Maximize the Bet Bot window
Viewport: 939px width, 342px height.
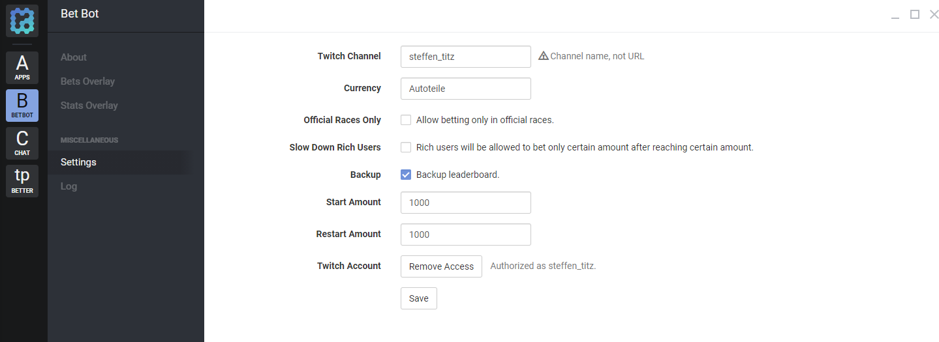point(915,14)
